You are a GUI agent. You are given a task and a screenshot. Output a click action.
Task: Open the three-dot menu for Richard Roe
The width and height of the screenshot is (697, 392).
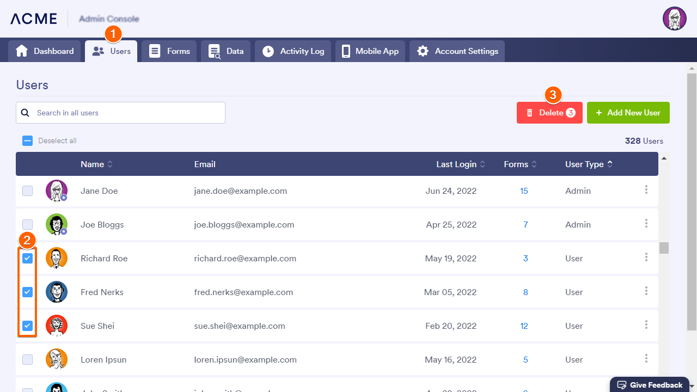(x=646, y=258)
